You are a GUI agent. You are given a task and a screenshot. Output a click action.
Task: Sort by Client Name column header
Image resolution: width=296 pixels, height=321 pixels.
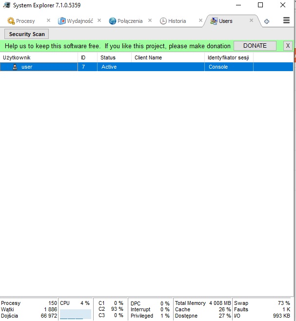tap(168, 57)
